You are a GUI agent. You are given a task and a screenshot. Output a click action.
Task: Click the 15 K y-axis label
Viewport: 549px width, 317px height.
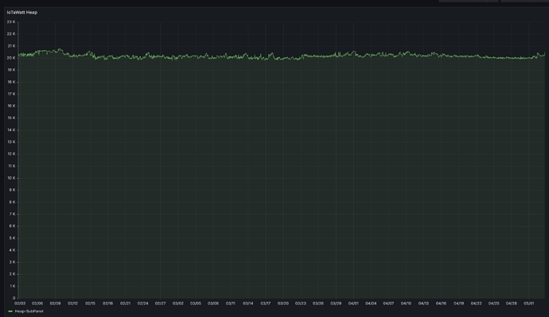click(x=12, y=118)
